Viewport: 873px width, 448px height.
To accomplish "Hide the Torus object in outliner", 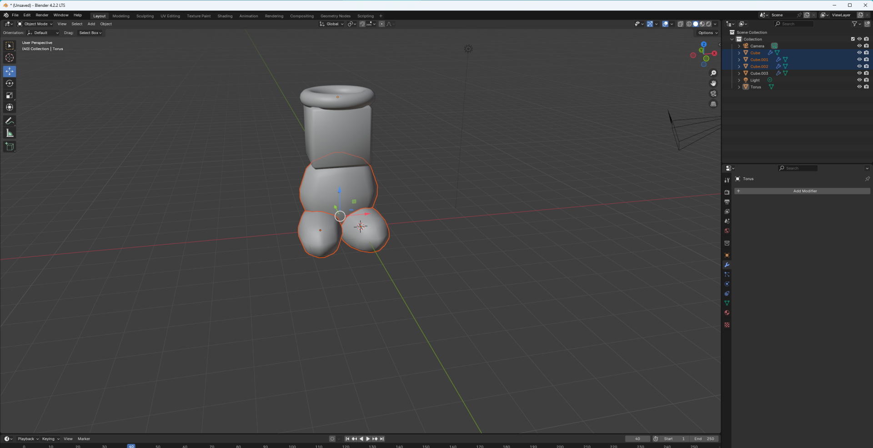I will 859,87.
